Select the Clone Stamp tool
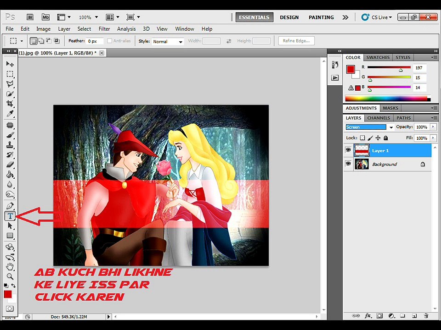 tap(10, 145)
